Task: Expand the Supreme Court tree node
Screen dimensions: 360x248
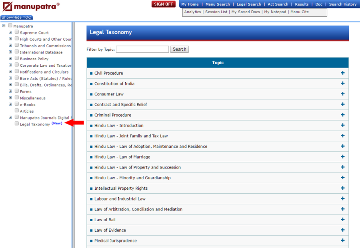Action: tap(10, 32)
